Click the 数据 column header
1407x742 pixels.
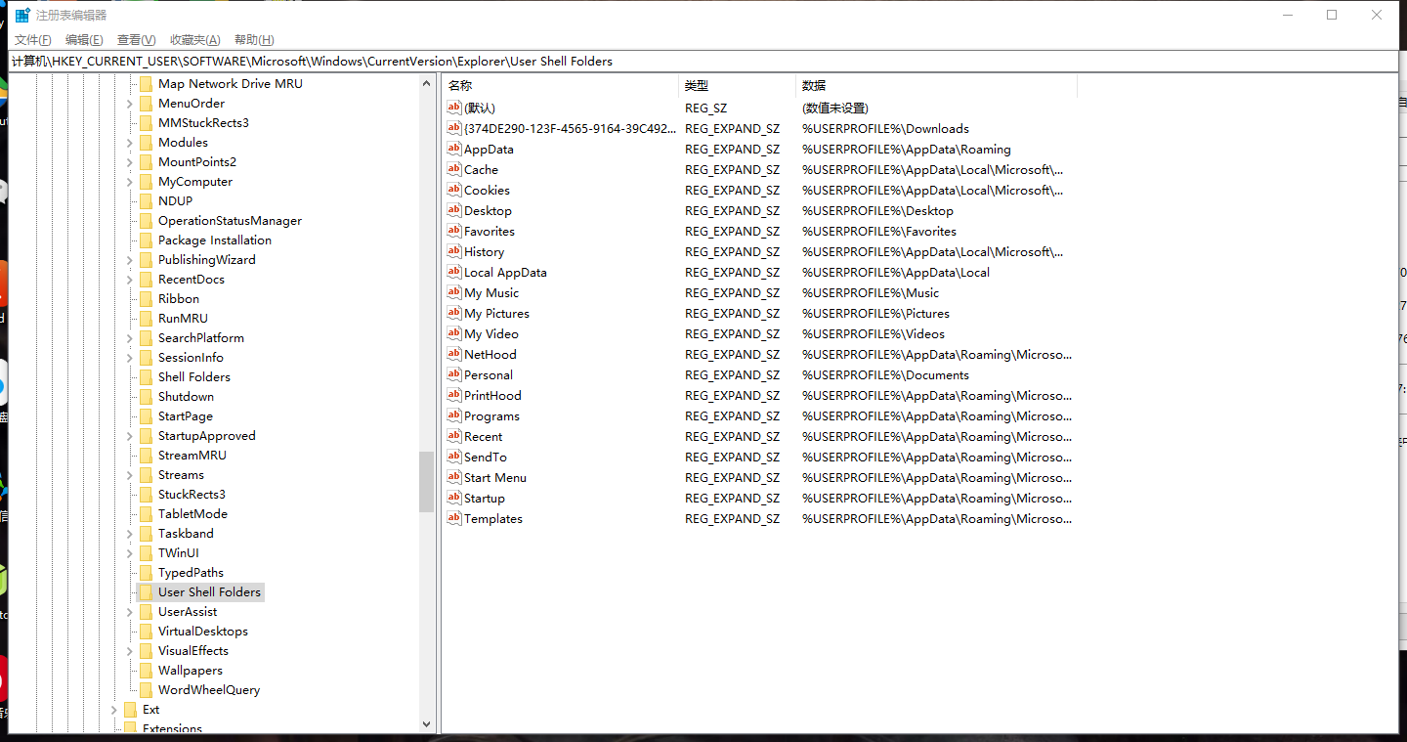coord(936,86)
